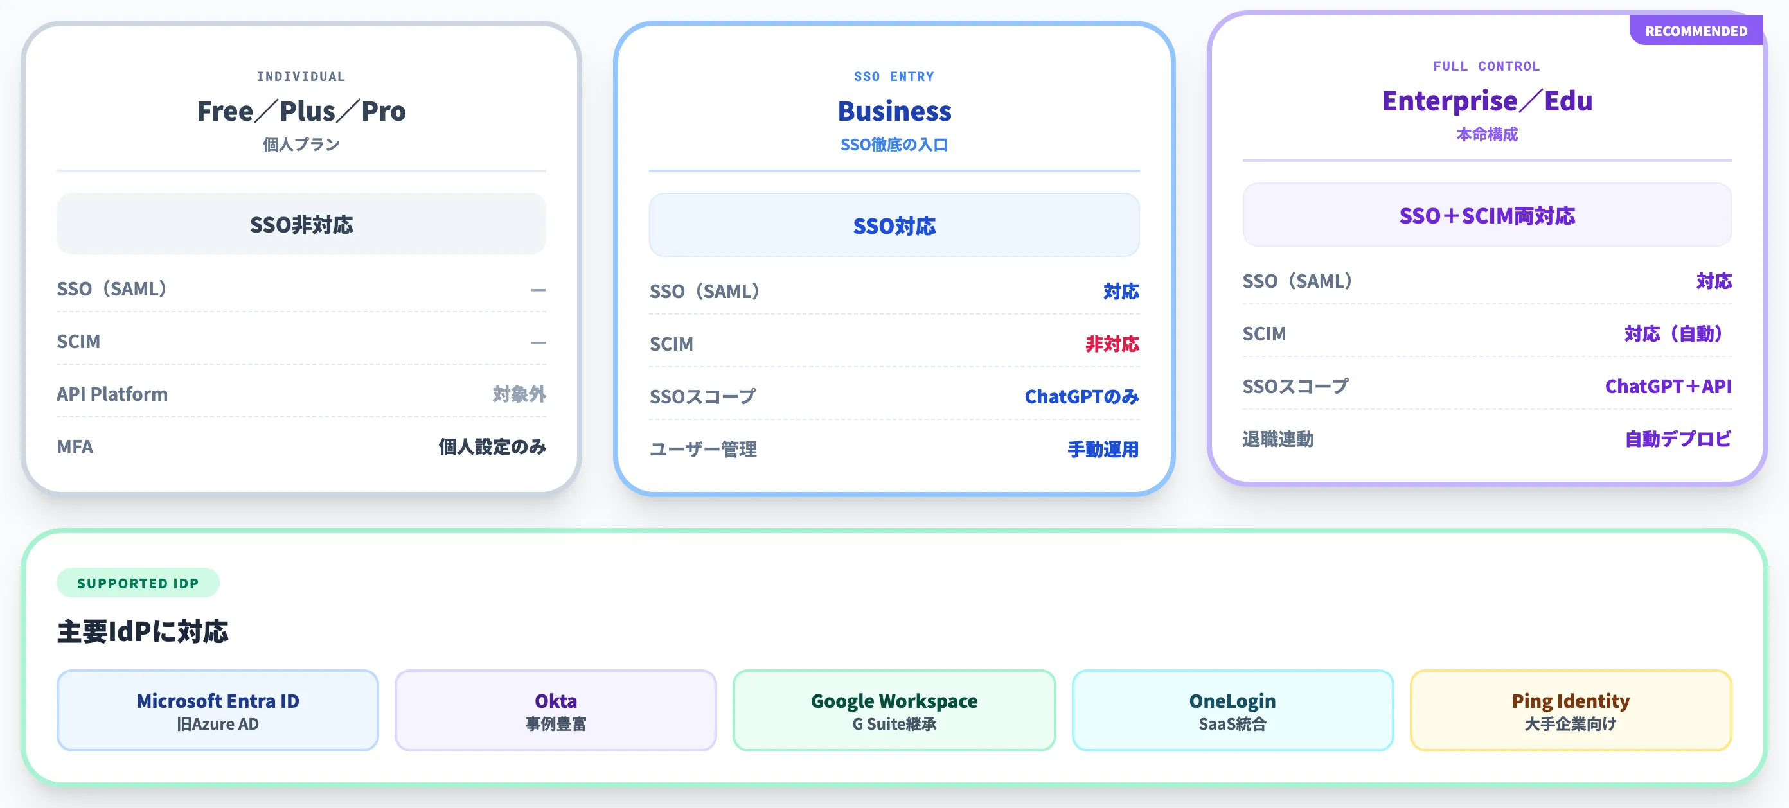Click SSOスコープ label in Enterprise card
The image size is (1789, 808).
1295,386
